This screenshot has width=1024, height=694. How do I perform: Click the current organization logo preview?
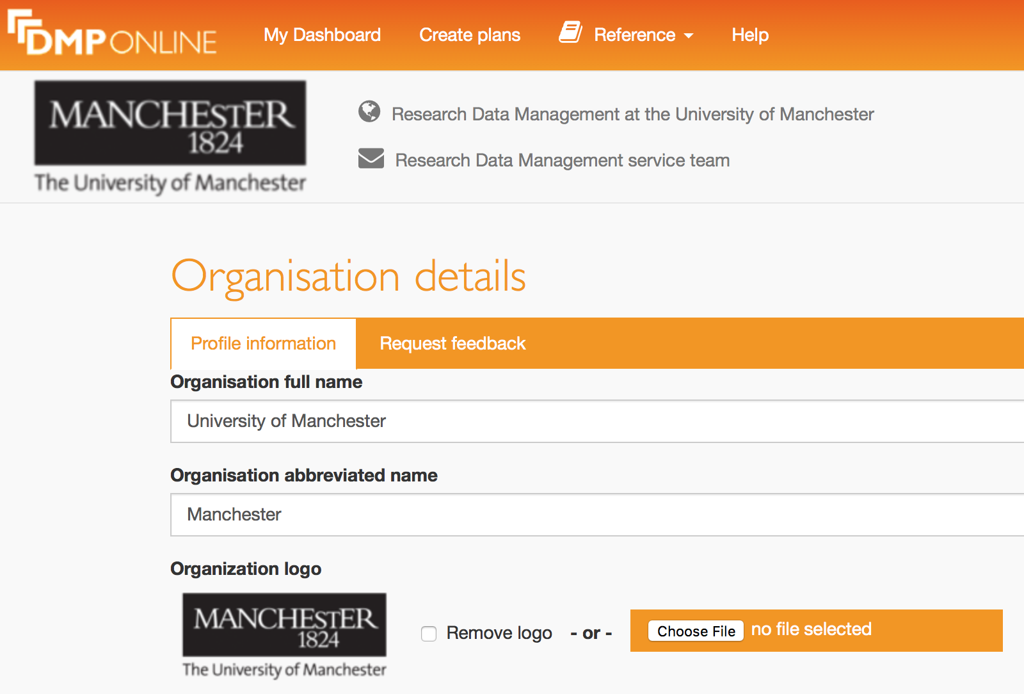click(284, 636)
